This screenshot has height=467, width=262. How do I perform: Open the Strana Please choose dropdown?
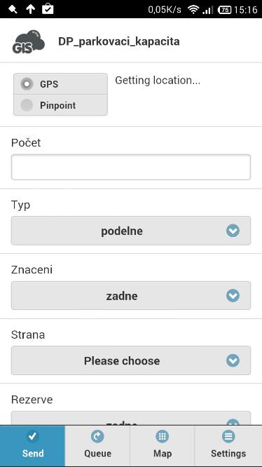131,360
